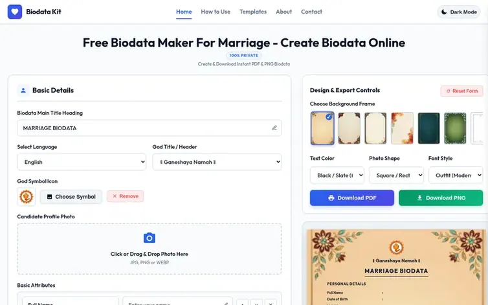The image size is (488, 305).
Task: Click the pencil icon in the title heading field
Action: click(x=274, y=128)
